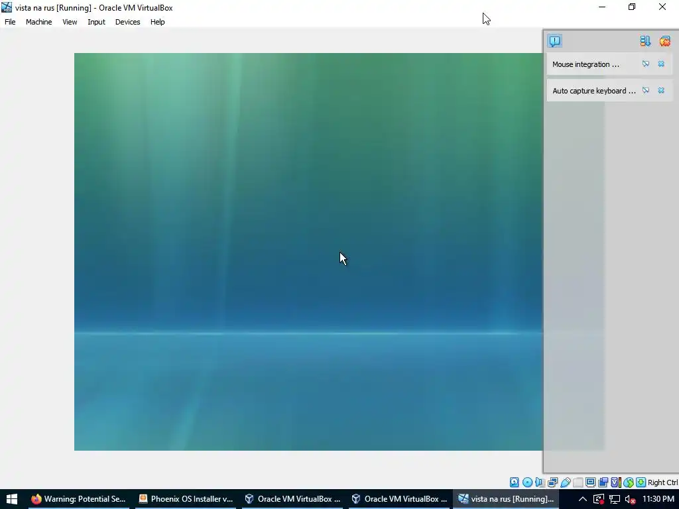Open the Machine menu
Image resolution: width=679 pixels, height=509 pixels.
[x=39, y=22]
